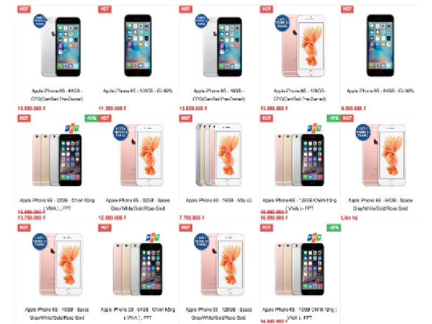Click the blue badge on iPhone 6S 128GB Space Gray
Viewport: 432px width, 324px height.
click(201, 241)
